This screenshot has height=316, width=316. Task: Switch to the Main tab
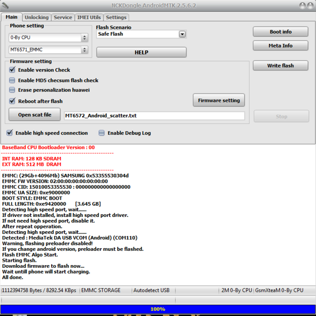coord(11,17)
